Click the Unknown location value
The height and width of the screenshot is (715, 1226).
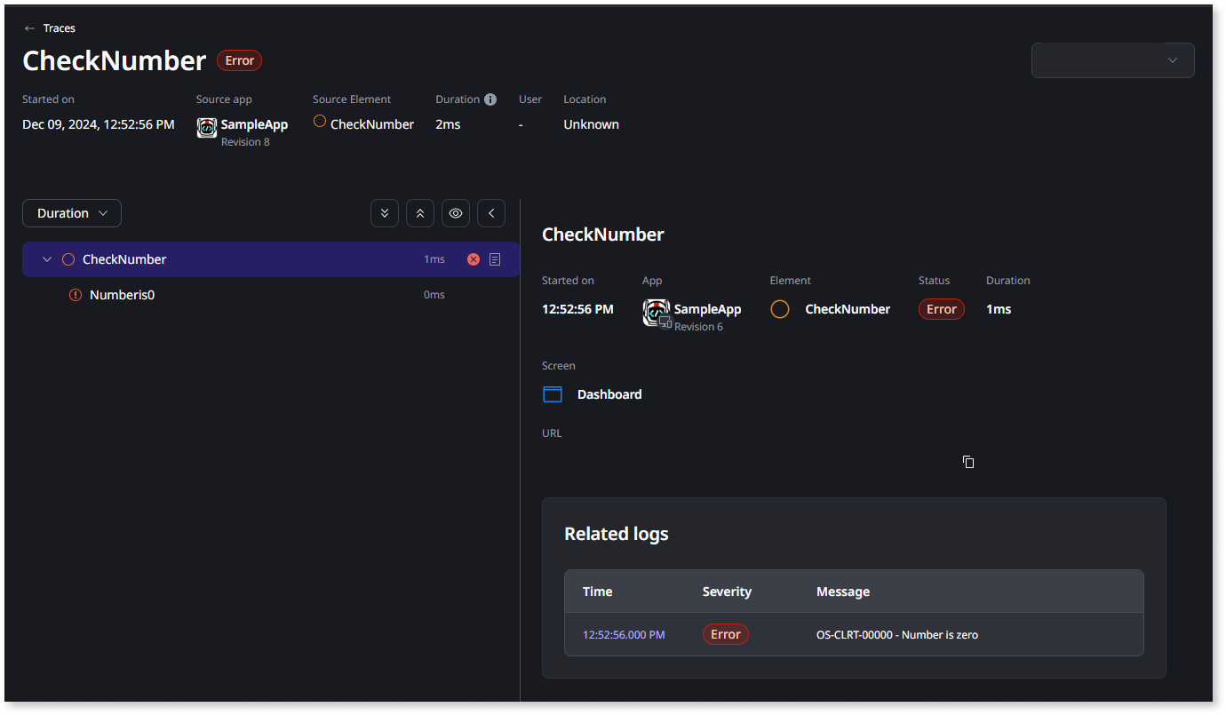pos(591,124)
